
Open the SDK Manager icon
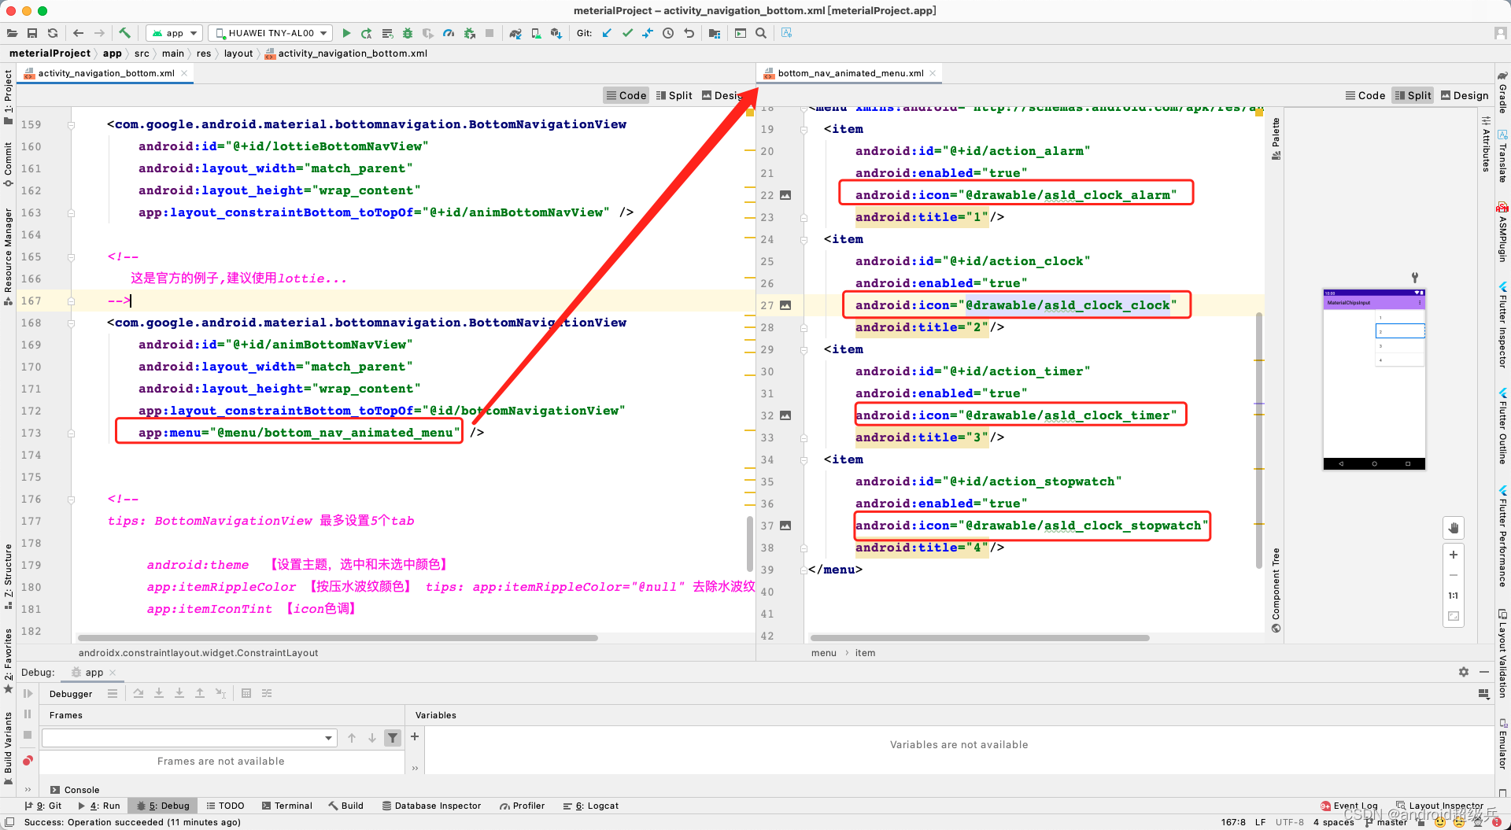tap(556, 33)
